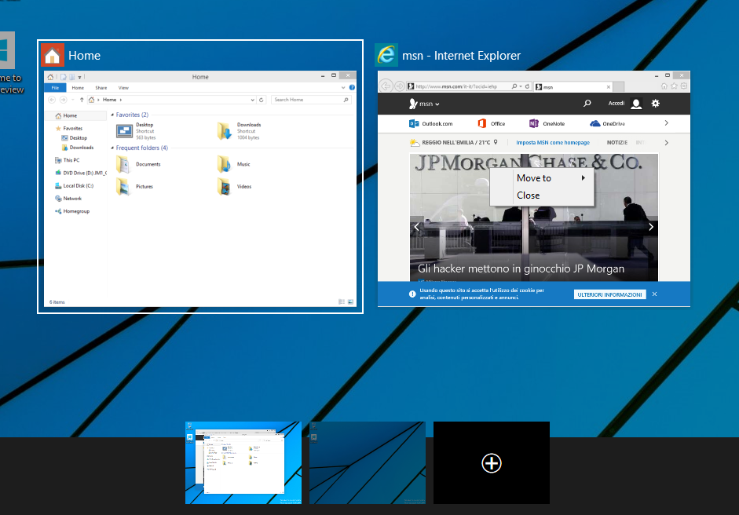
Task: Select the Downloads shortcut folder icon
Action: (x=224, y=131)
